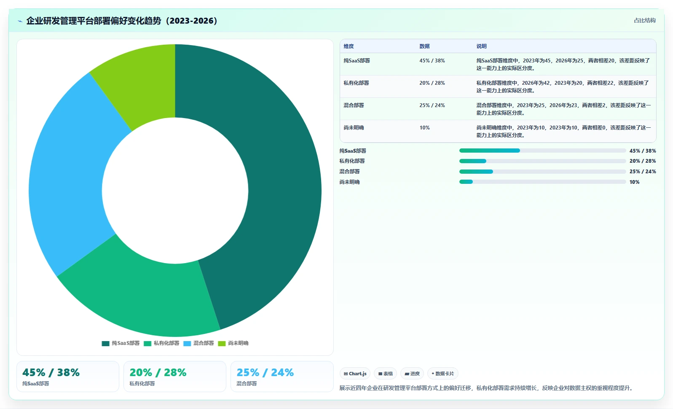
Task: Click the Chart.js chip
Action: 355,374
